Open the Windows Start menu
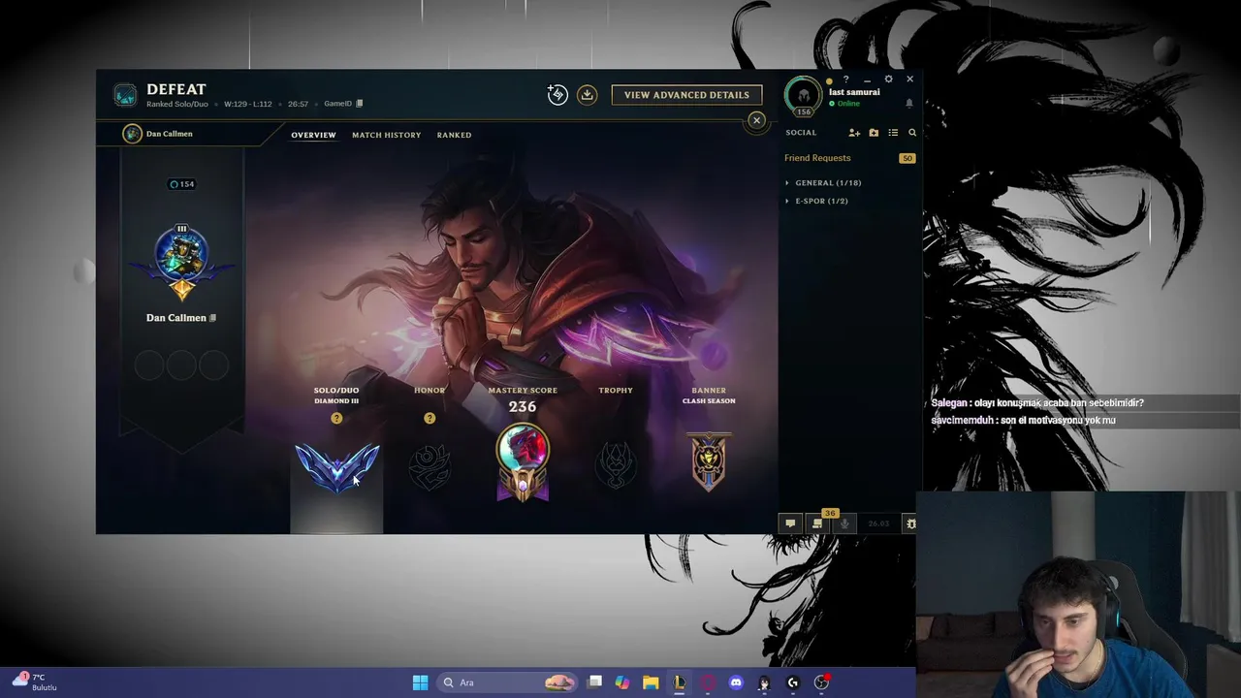 coord(420,682)
